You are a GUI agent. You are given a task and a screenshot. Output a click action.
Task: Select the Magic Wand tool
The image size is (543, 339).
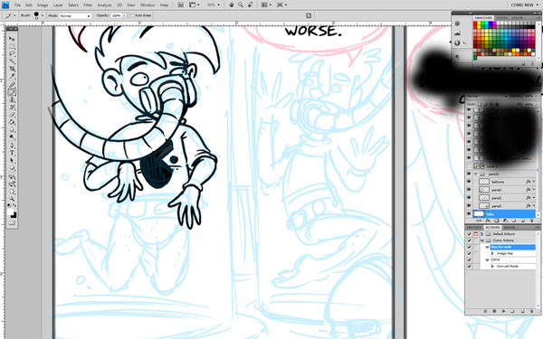(x=12, y=61)
